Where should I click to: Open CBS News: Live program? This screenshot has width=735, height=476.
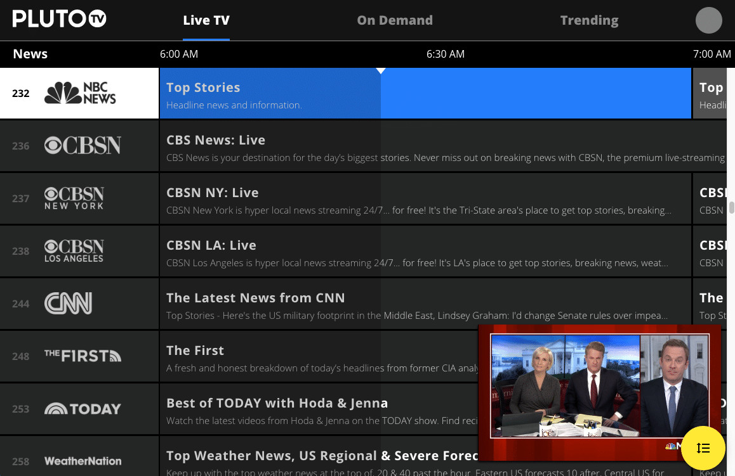pos(443,146)
